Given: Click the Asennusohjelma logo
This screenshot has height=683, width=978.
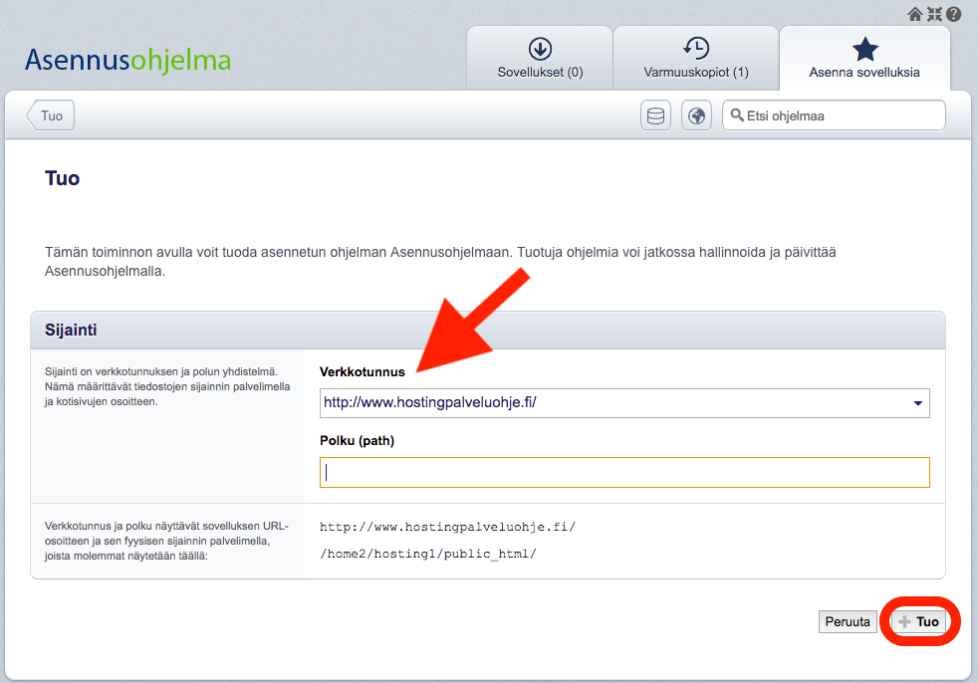Looking at the screenshot, I should (127, 61).
